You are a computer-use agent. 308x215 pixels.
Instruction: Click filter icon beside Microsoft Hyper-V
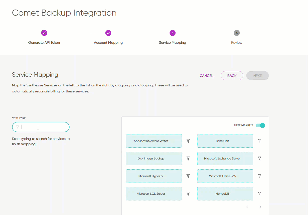[x=188, y=176]
